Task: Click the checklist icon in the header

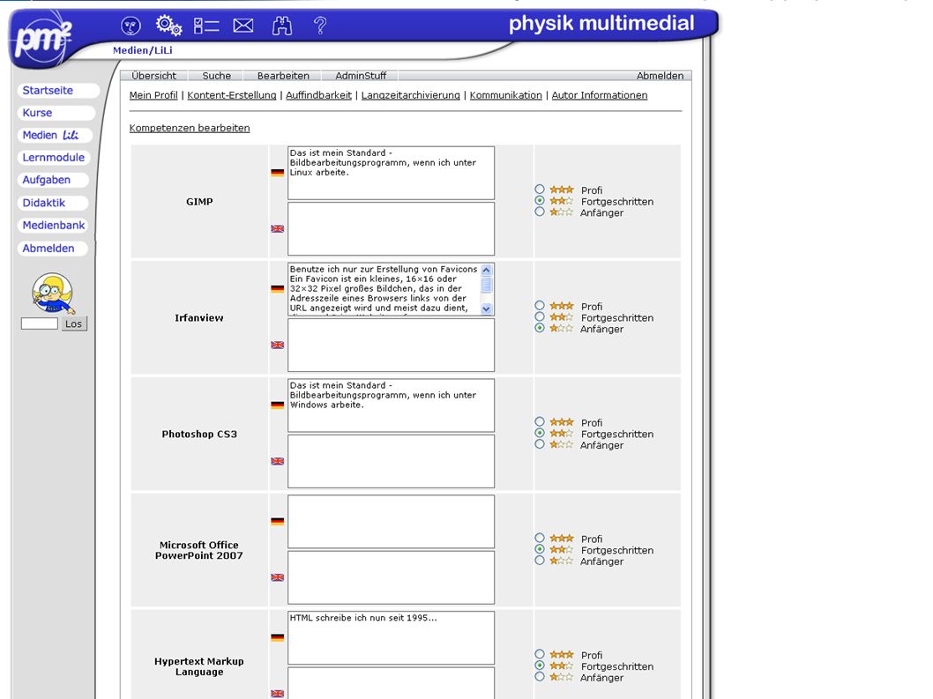Action: point(206,26)
